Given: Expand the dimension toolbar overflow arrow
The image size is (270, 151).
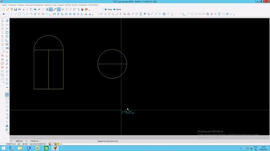Looking at the screenshot, I should pos(93,15).
